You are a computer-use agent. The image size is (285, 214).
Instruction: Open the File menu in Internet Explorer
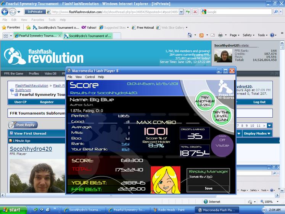5,20
